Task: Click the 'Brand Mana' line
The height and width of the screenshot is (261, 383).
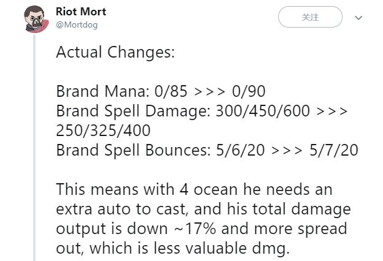Action: point(161,92)
